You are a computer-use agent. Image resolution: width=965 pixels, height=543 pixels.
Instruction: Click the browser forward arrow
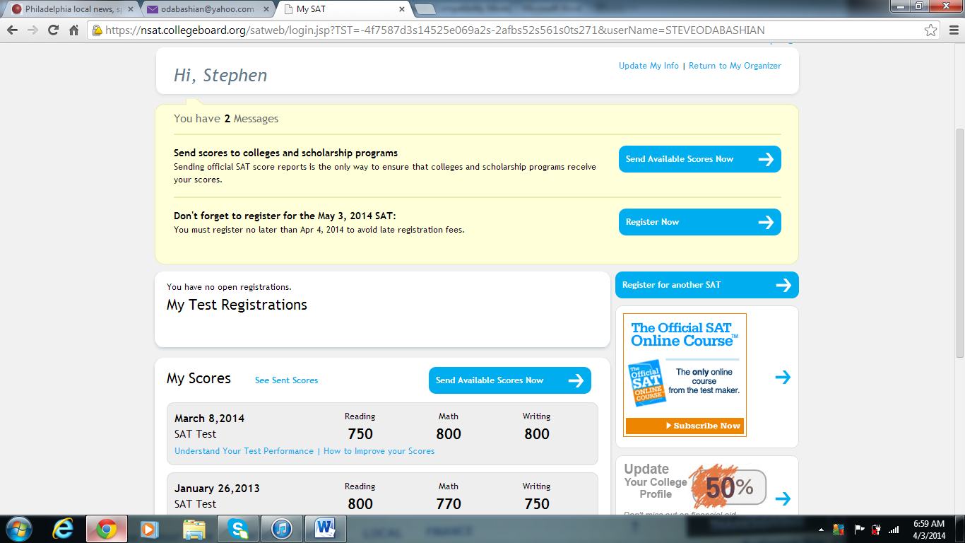coord(32,30)
